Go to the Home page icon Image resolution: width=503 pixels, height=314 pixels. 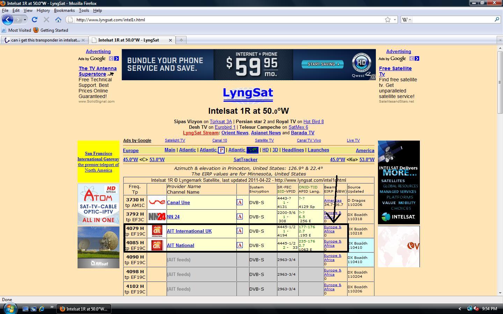point(58,20)
